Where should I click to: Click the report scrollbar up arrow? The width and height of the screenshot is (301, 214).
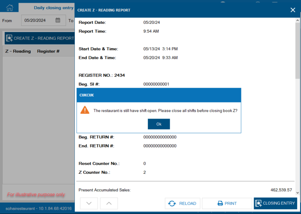click(x=298, y=20)
